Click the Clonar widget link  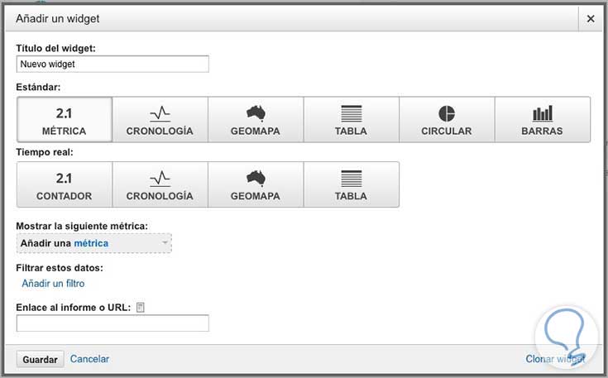(x=555, y=359)
